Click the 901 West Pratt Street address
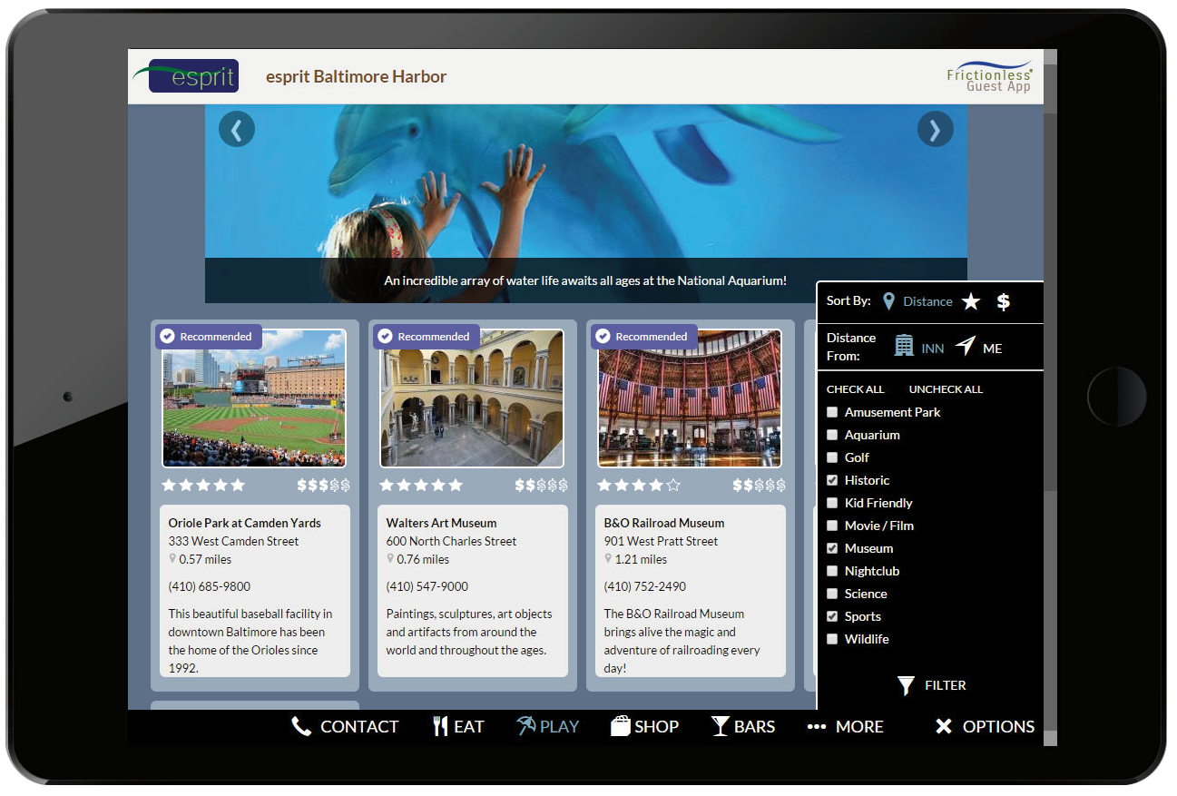The height and width of the screenshot is (796, 1177). click(x=661, y=541)
